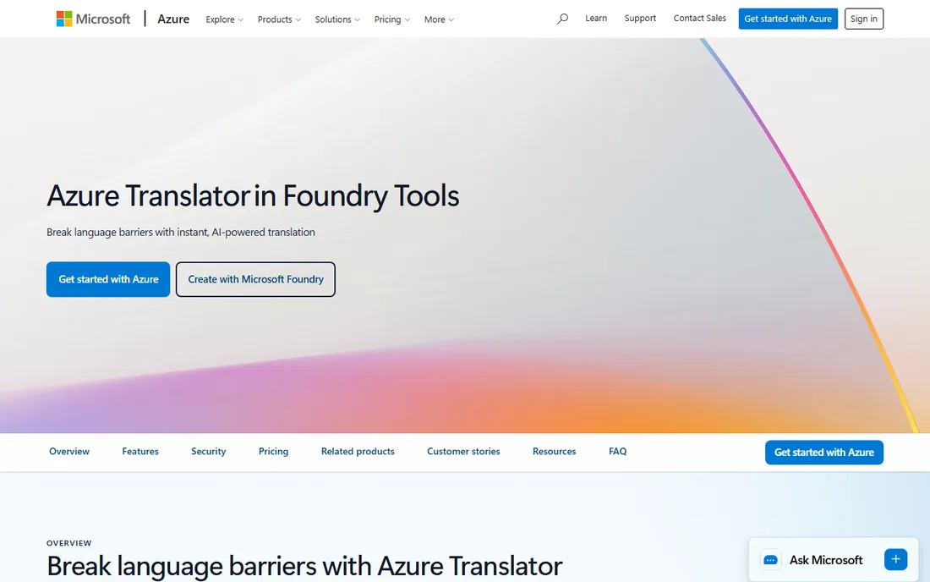
Task: Click Create with Microsoft Foundry button
Action: (x=255, y=279)
